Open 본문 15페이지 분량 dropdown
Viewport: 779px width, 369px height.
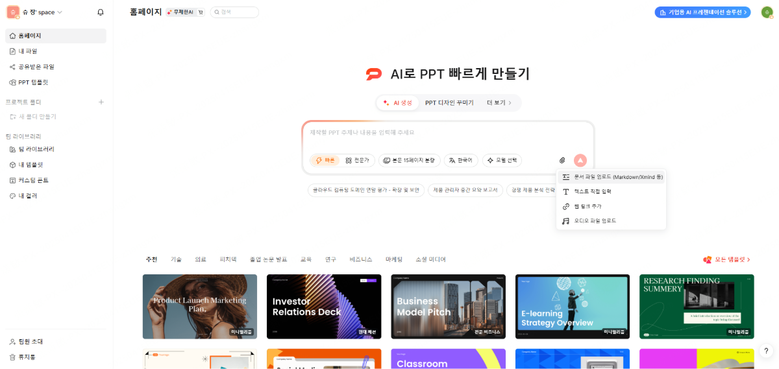tap(410, 160)
